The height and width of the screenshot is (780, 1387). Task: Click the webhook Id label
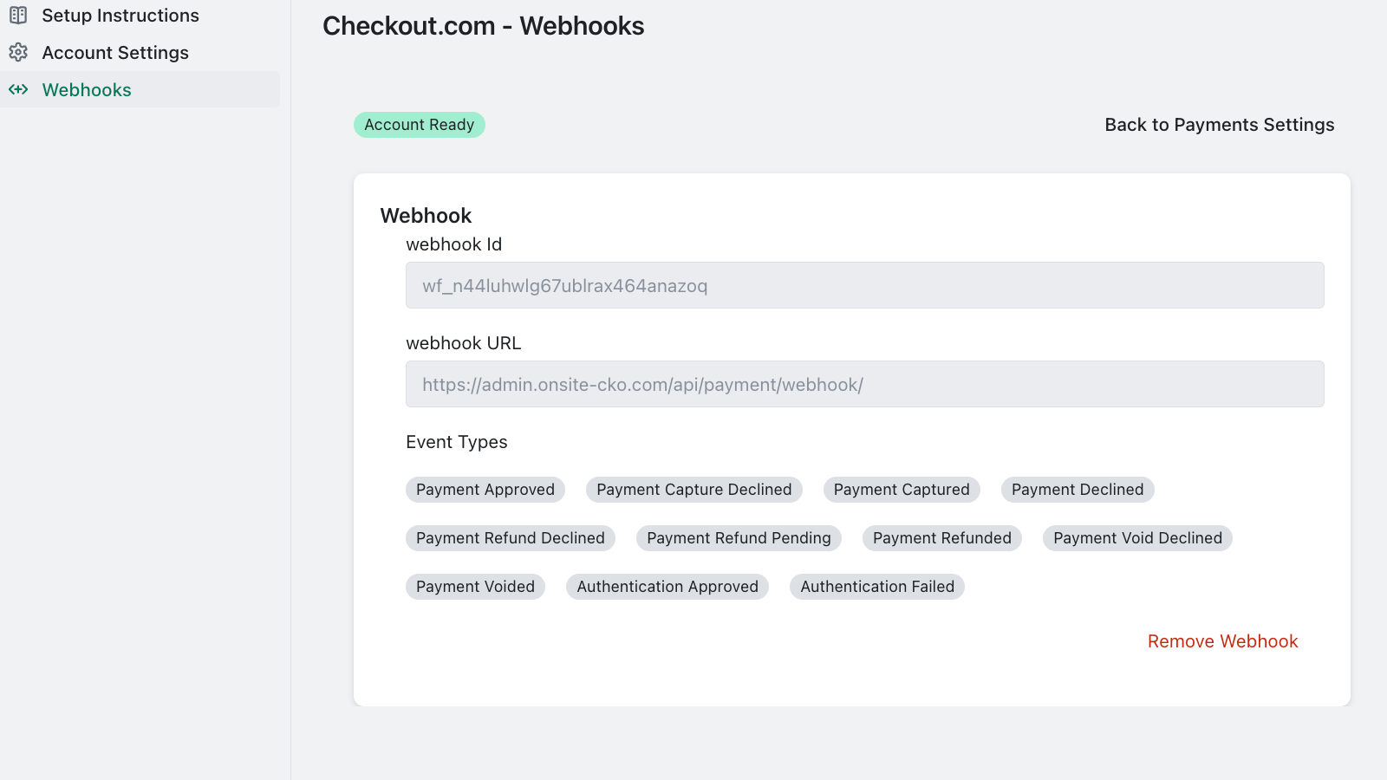coord(454,244)
